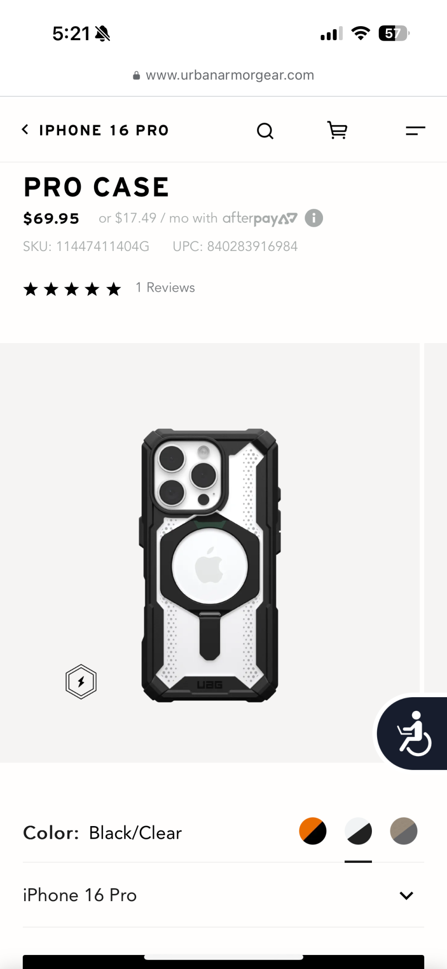447x969 pixels.
Task: Tap the afterpay logo link
Action: (260, 219)
